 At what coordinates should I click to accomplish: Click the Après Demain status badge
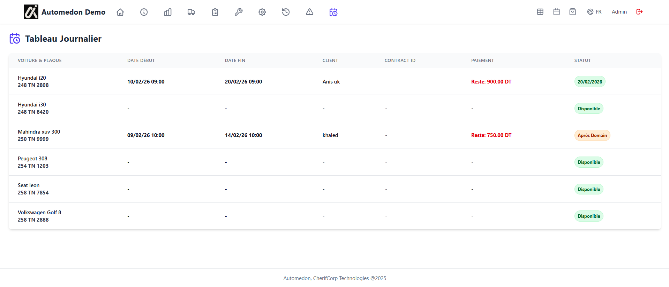coord(592,135)
